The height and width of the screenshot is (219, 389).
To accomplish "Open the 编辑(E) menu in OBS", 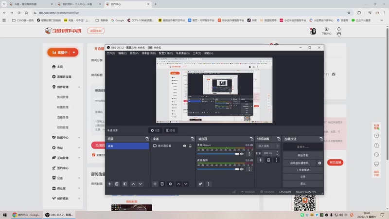I will (123, 53).
